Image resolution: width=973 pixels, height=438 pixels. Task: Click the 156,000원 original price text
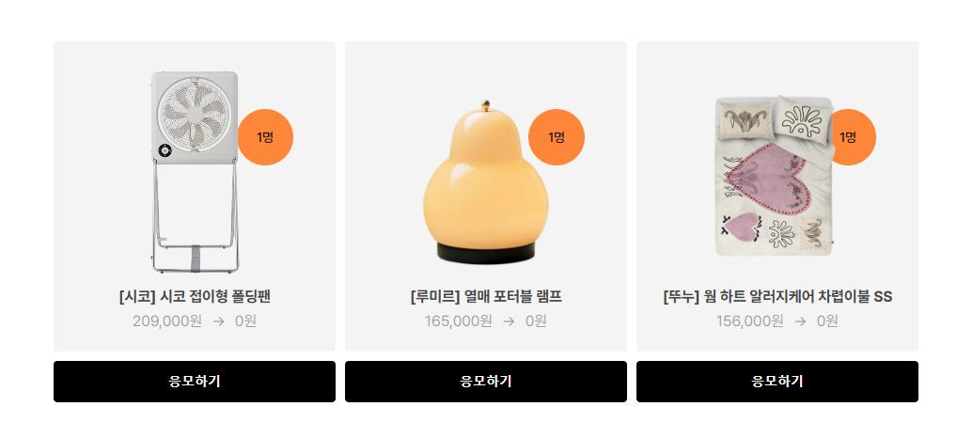tap(749, 321)
